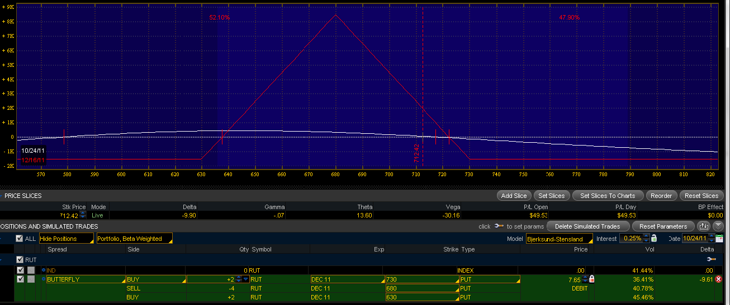Open the 730 strike dropdown
Screen dimensions: 730x305
(x=421, y=279)
